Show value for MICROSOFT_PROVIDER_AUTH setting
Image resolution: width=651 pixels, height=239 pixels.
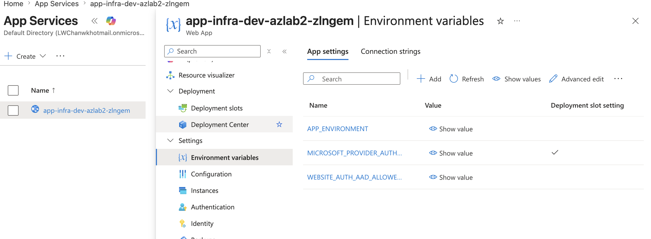[451, 153]
